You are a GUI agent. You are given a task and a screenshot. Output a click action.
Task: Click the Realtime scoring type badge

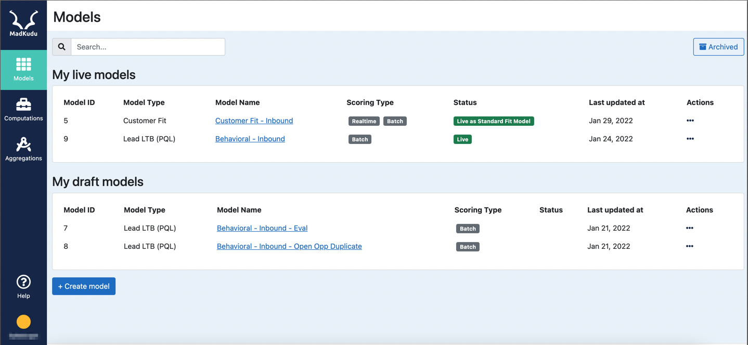(364, 121)
